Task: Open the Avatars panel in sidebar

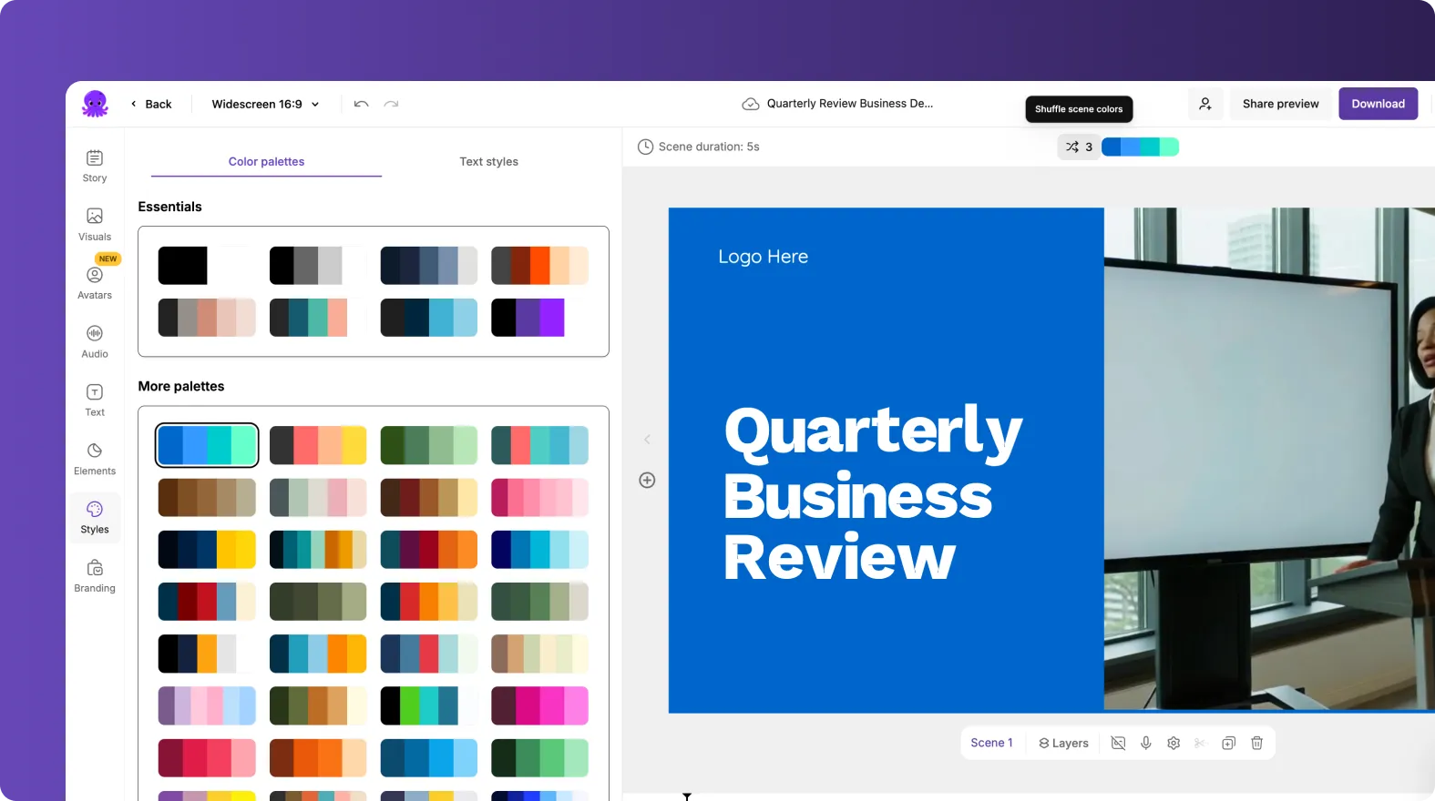Action: [x=95, y=282]
